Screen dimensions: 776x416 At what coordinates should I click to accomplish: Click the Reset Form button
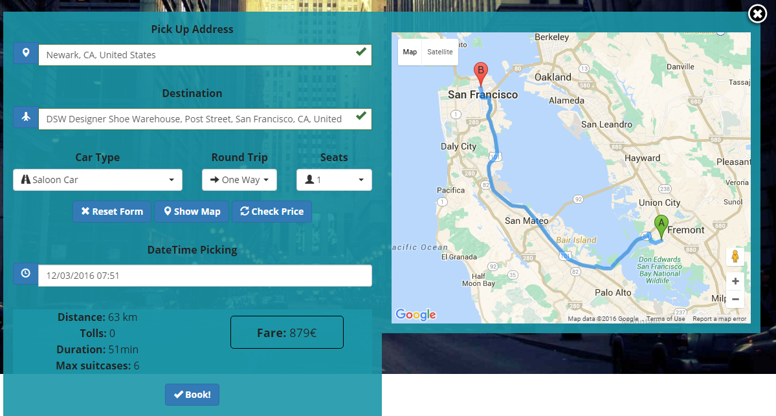click(112, 211)
